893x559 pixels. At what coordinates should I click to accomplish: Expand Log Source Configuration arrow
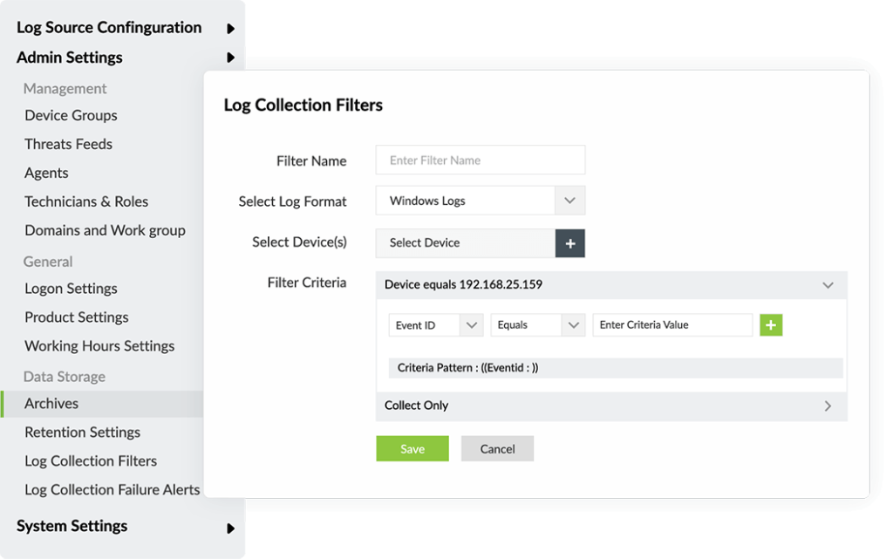click(230, 29)
